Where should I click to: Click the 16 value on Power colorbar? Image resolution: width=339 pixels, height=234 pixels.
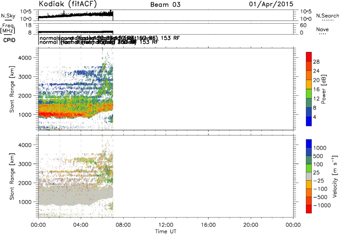[316, 90]
